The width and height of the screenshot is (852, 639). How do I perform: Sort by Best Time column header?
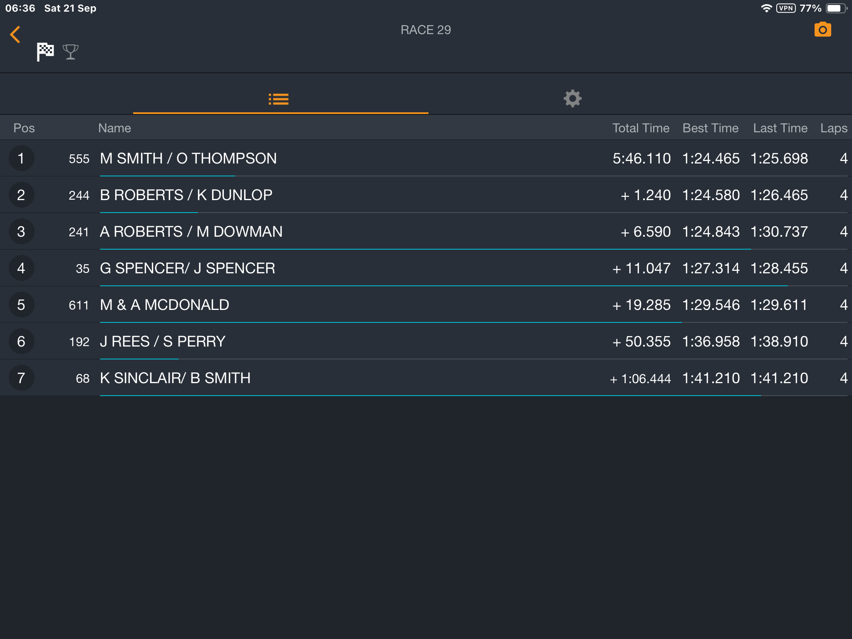[x=711, y=128]
